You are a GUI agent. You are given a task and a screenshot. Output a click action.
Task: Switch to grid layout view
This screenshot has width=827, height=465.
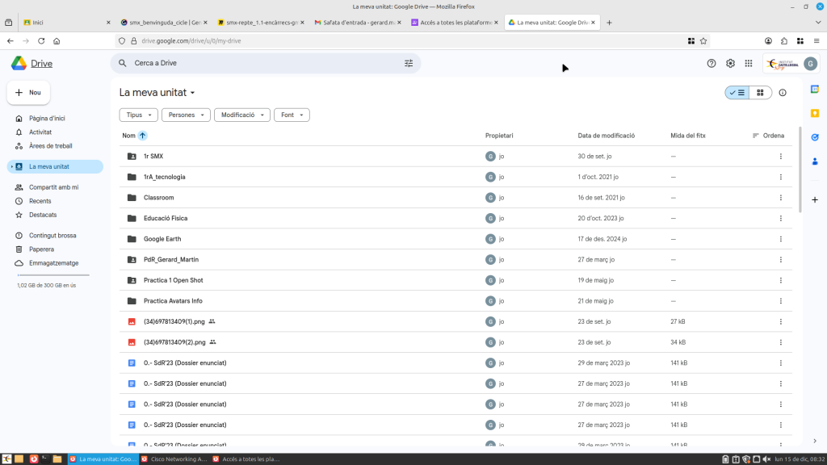[760, 93]
